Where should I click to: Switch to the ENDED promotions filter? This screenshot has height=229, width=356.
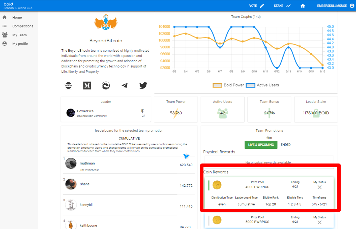(286, 145)
